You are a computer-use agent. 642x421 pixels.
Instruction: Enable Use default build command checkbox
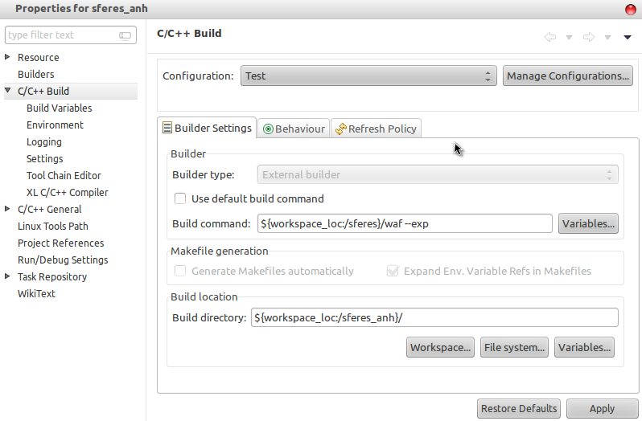click(180, 198)
